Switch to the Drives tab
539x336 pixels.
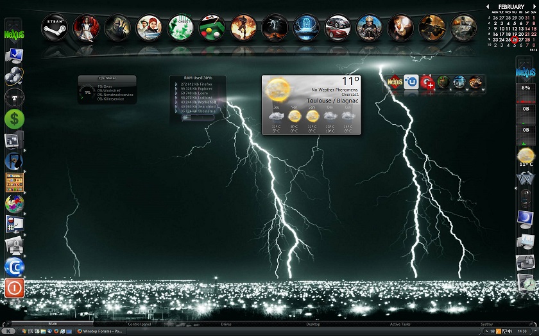(x=226, y=324)
